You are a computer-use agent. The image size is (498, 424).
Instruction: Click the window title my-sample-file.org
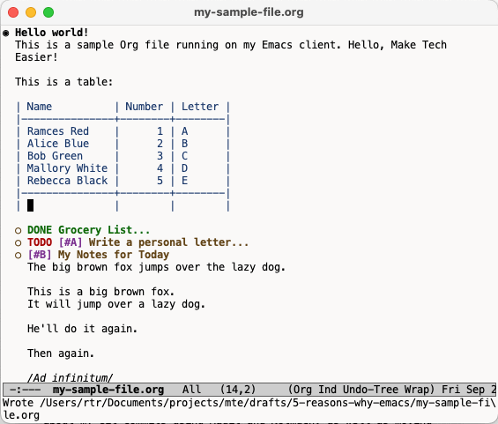click(249, 12)
